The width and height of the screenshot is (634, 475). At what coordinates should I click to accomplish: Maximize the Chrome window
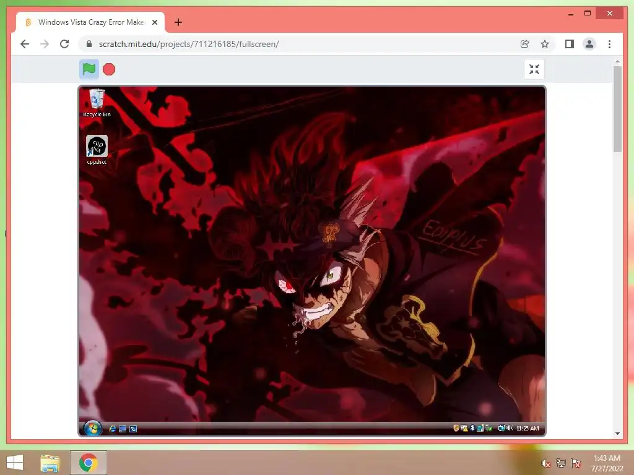tap(588, 14)
